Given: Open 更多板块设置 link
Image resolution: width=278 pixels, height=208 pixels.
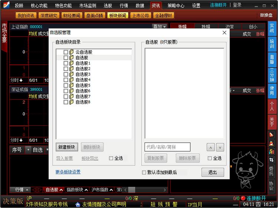Looking at the screenshot, I should (68, 172).
